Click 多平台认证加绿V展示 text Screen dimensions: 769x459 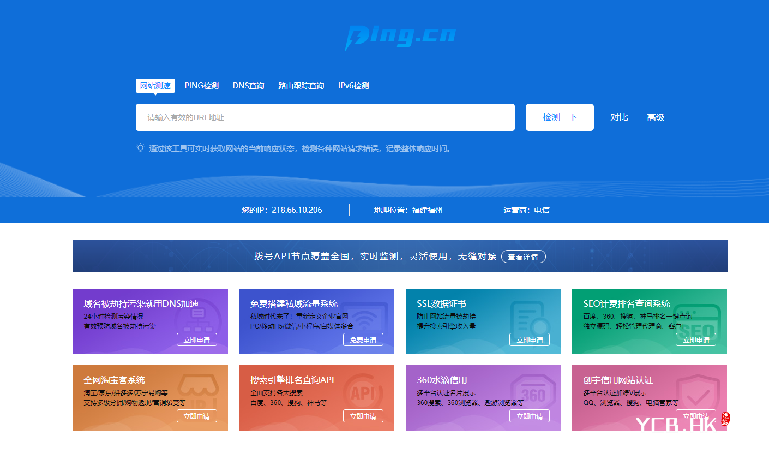[615, 393]
